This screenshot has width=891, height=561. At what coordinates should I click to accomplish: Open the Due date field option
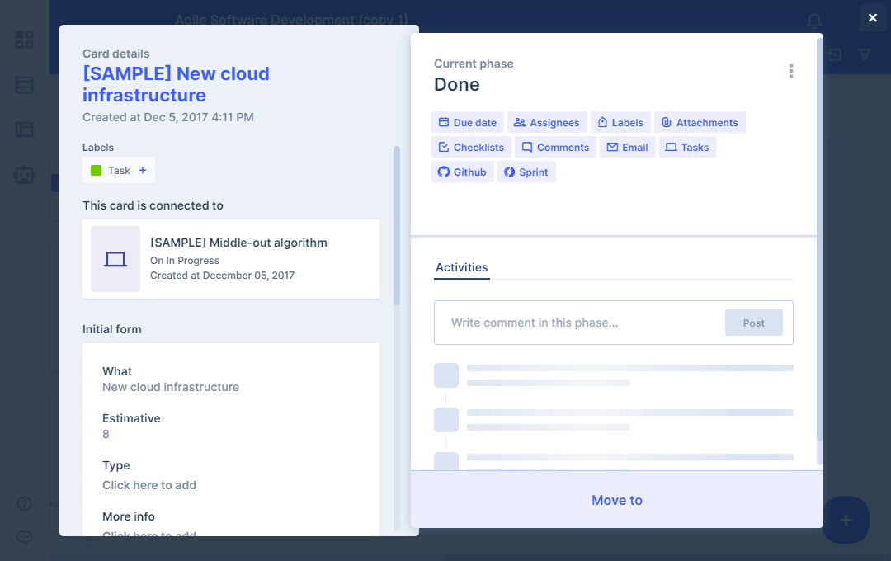[467, 123]
